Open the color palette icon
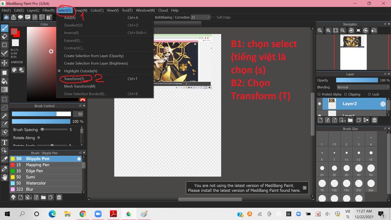The width and height of the screenshot is (391, 220). [14, 70]
